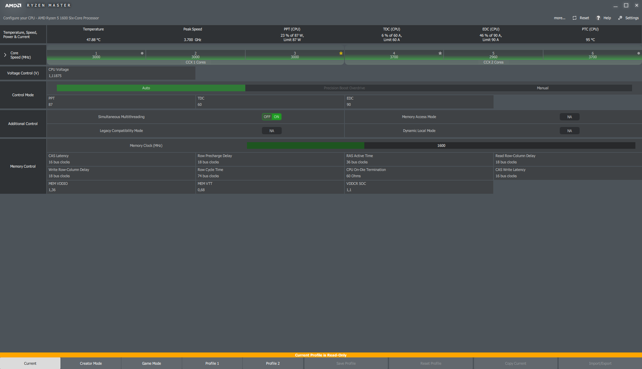
Task: Switch to the Current profile tab
Action: (30, 363)
